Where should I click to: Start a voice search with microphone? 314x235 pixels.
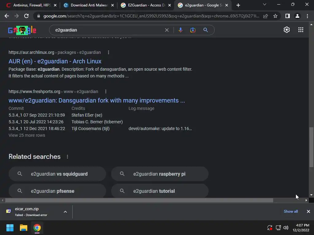point(180,30)
